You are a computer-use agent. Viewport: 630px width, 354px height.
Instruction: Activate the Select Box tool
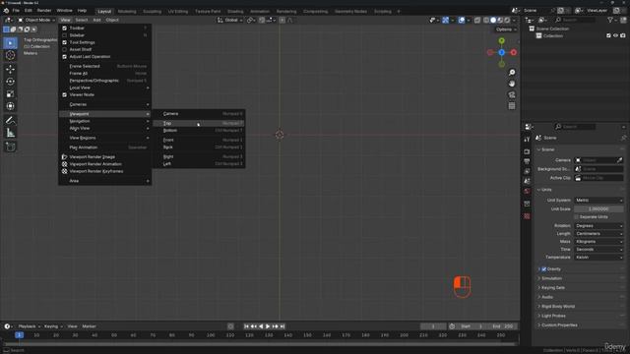click(11, 43)
